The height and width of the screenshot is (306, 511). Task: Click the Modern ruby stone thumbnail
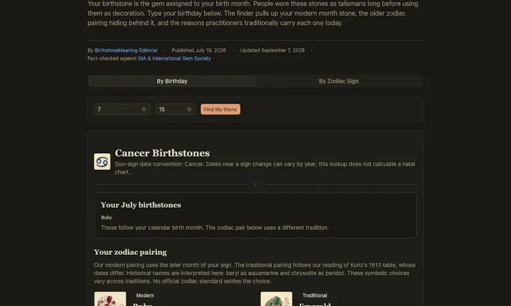110,299
